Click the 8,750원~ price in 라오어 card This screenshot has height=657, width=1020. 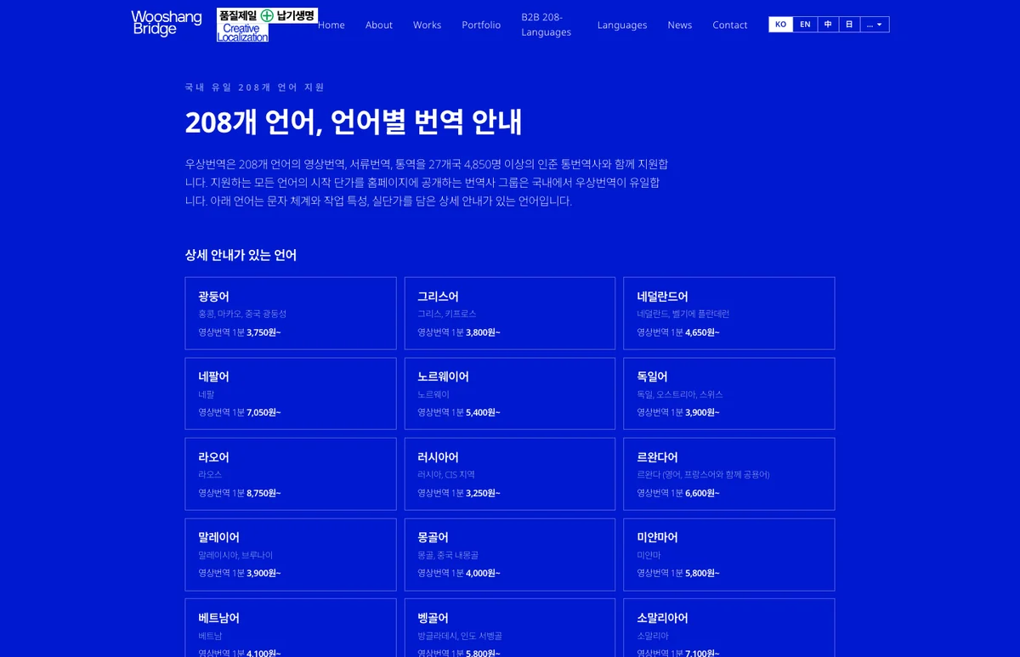(263, 493)
